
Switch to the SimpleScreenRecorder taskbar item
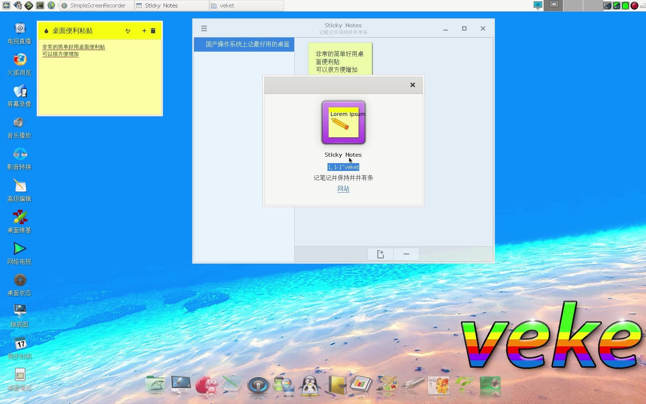click(97, 6)
